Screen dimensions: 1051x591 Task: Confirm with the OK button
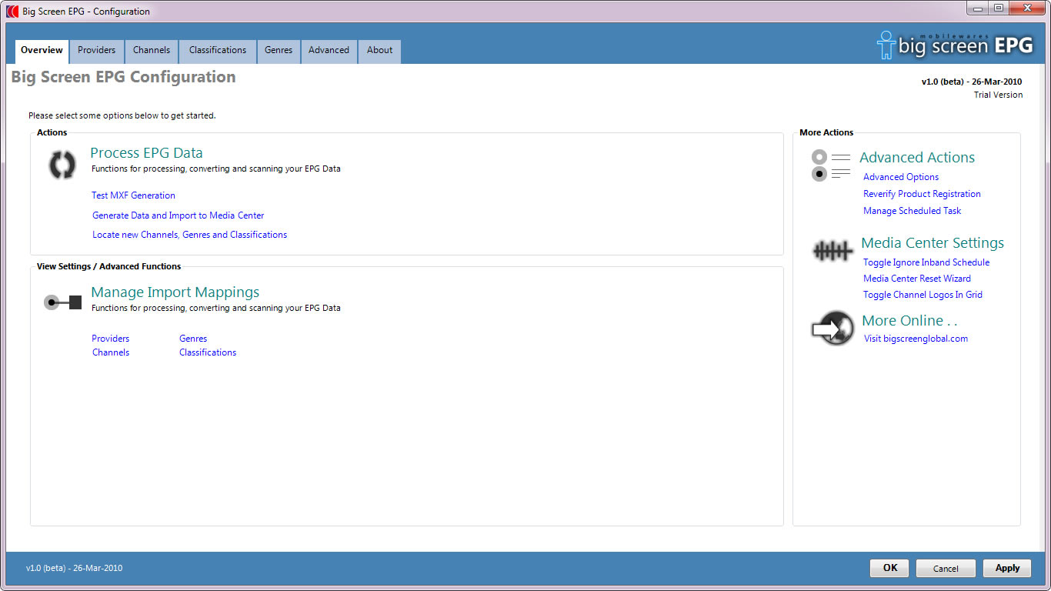click(890, 568)
